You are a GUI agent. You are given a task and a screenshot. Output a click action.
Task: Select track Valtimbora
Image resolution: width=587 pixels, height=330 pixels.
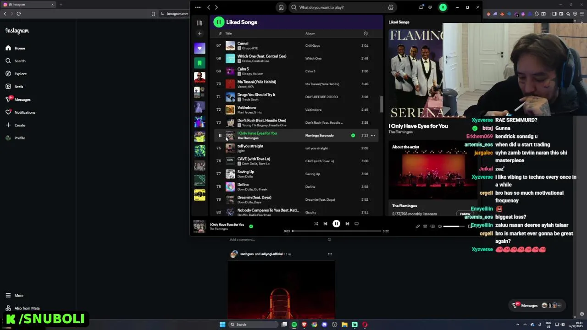pos(296,110)
